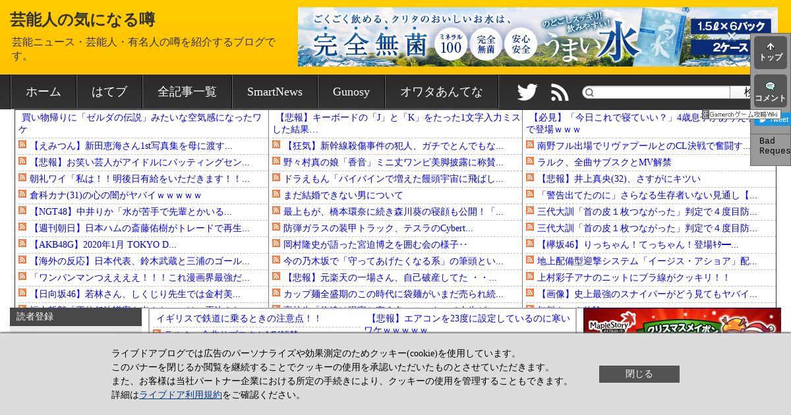The width and height of the screenshot is (791, 415).
Task: Open the Twitter bird icon in navbar
Action: (x=527, y=92)
